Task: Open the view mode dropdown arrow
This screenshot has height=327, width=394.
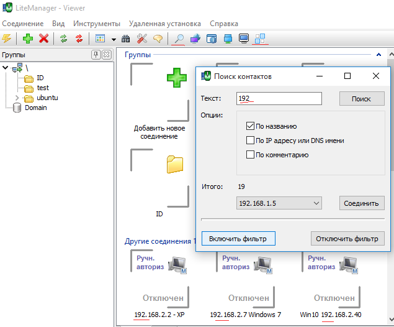Action: point(114,39)
